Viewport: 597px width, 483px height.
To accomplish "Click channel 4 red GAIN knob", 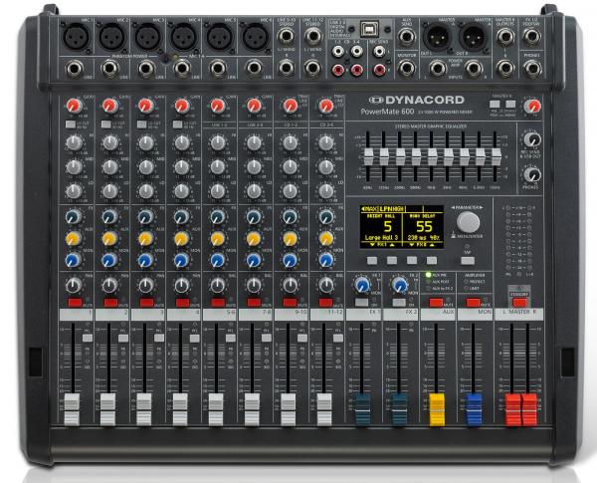I will point(182,106).
